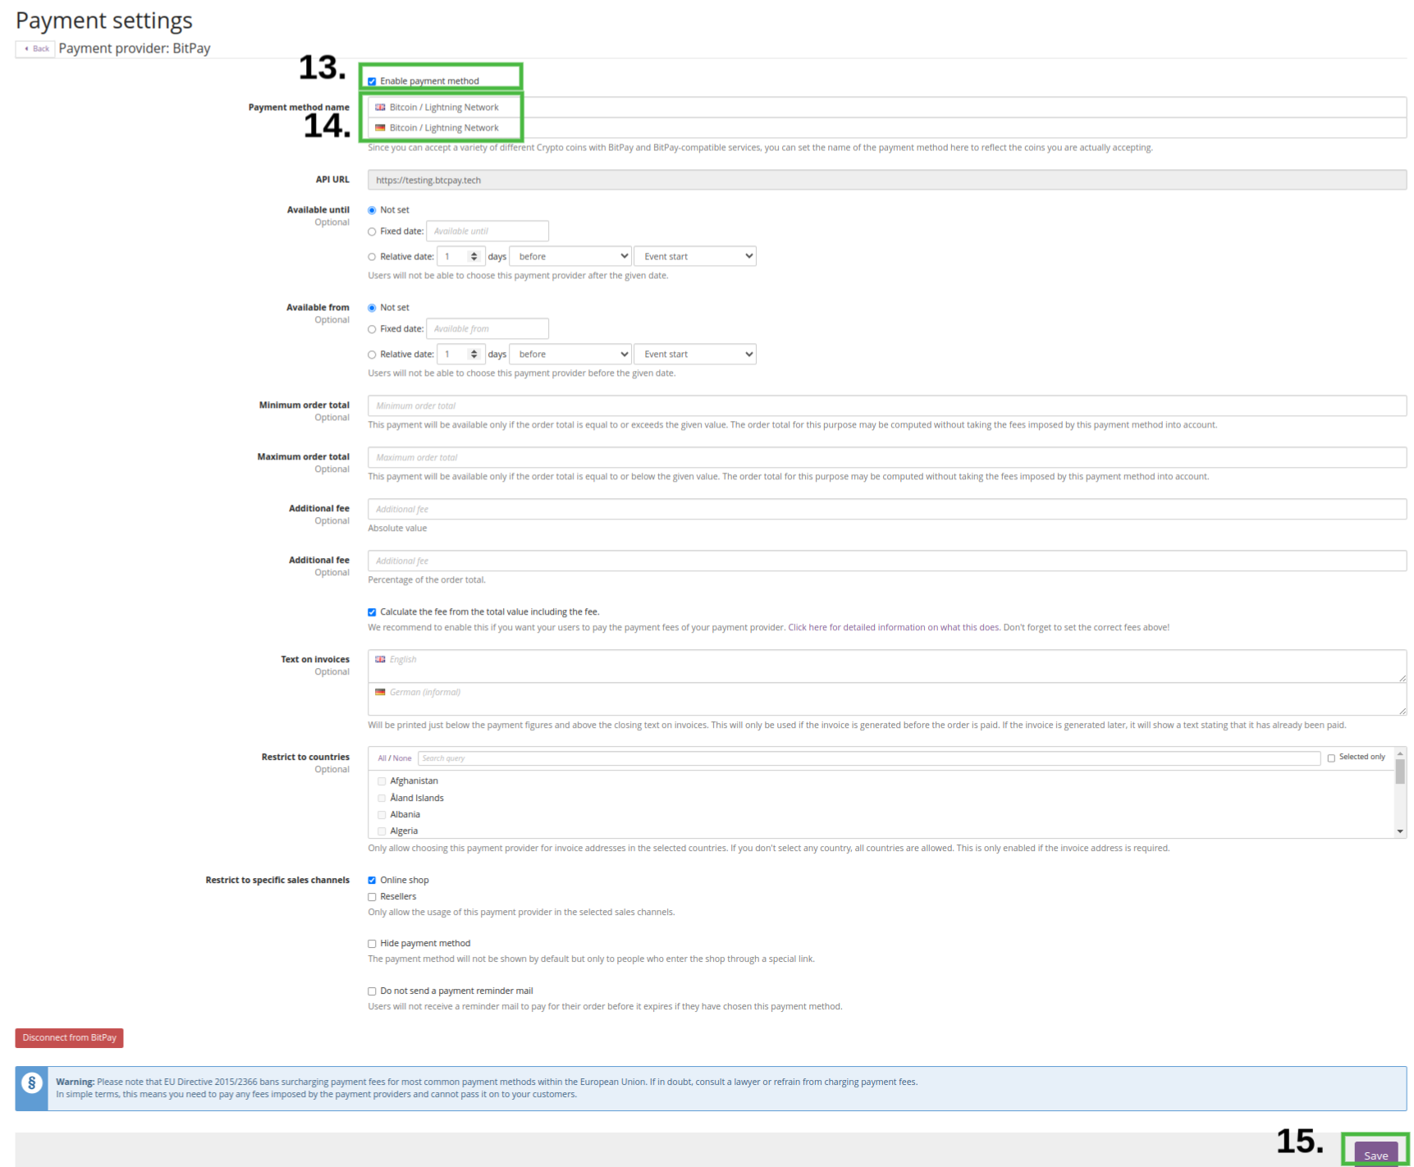Viewport: 1414px width, 1167px height.
Task: Click the English flag in Text on invoices
Action: 380,659
